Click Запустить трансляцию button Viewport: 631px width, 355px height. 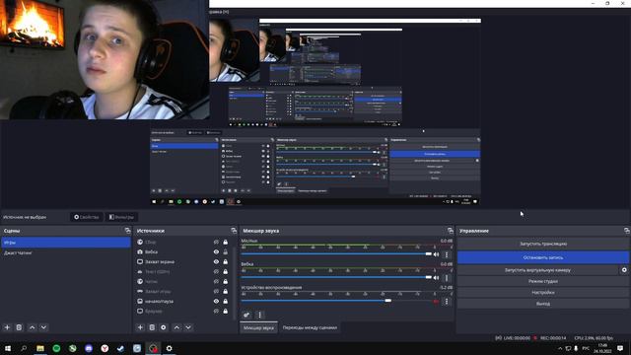[543, 244]
